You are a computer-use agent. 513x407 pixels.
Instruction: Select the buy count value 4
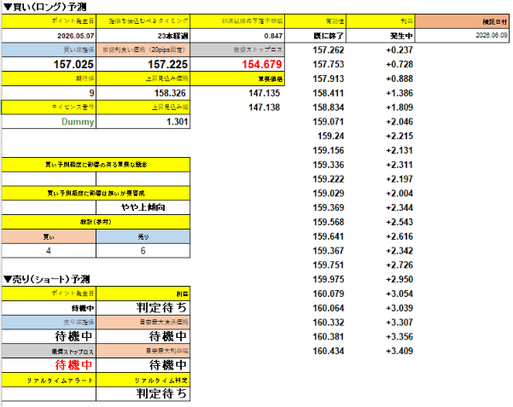pos(49,251)
